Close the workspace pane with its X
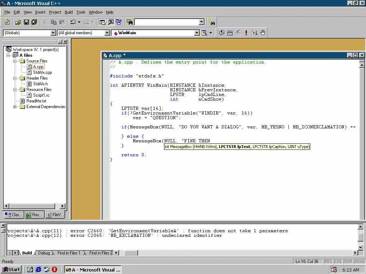 (65, 41)
